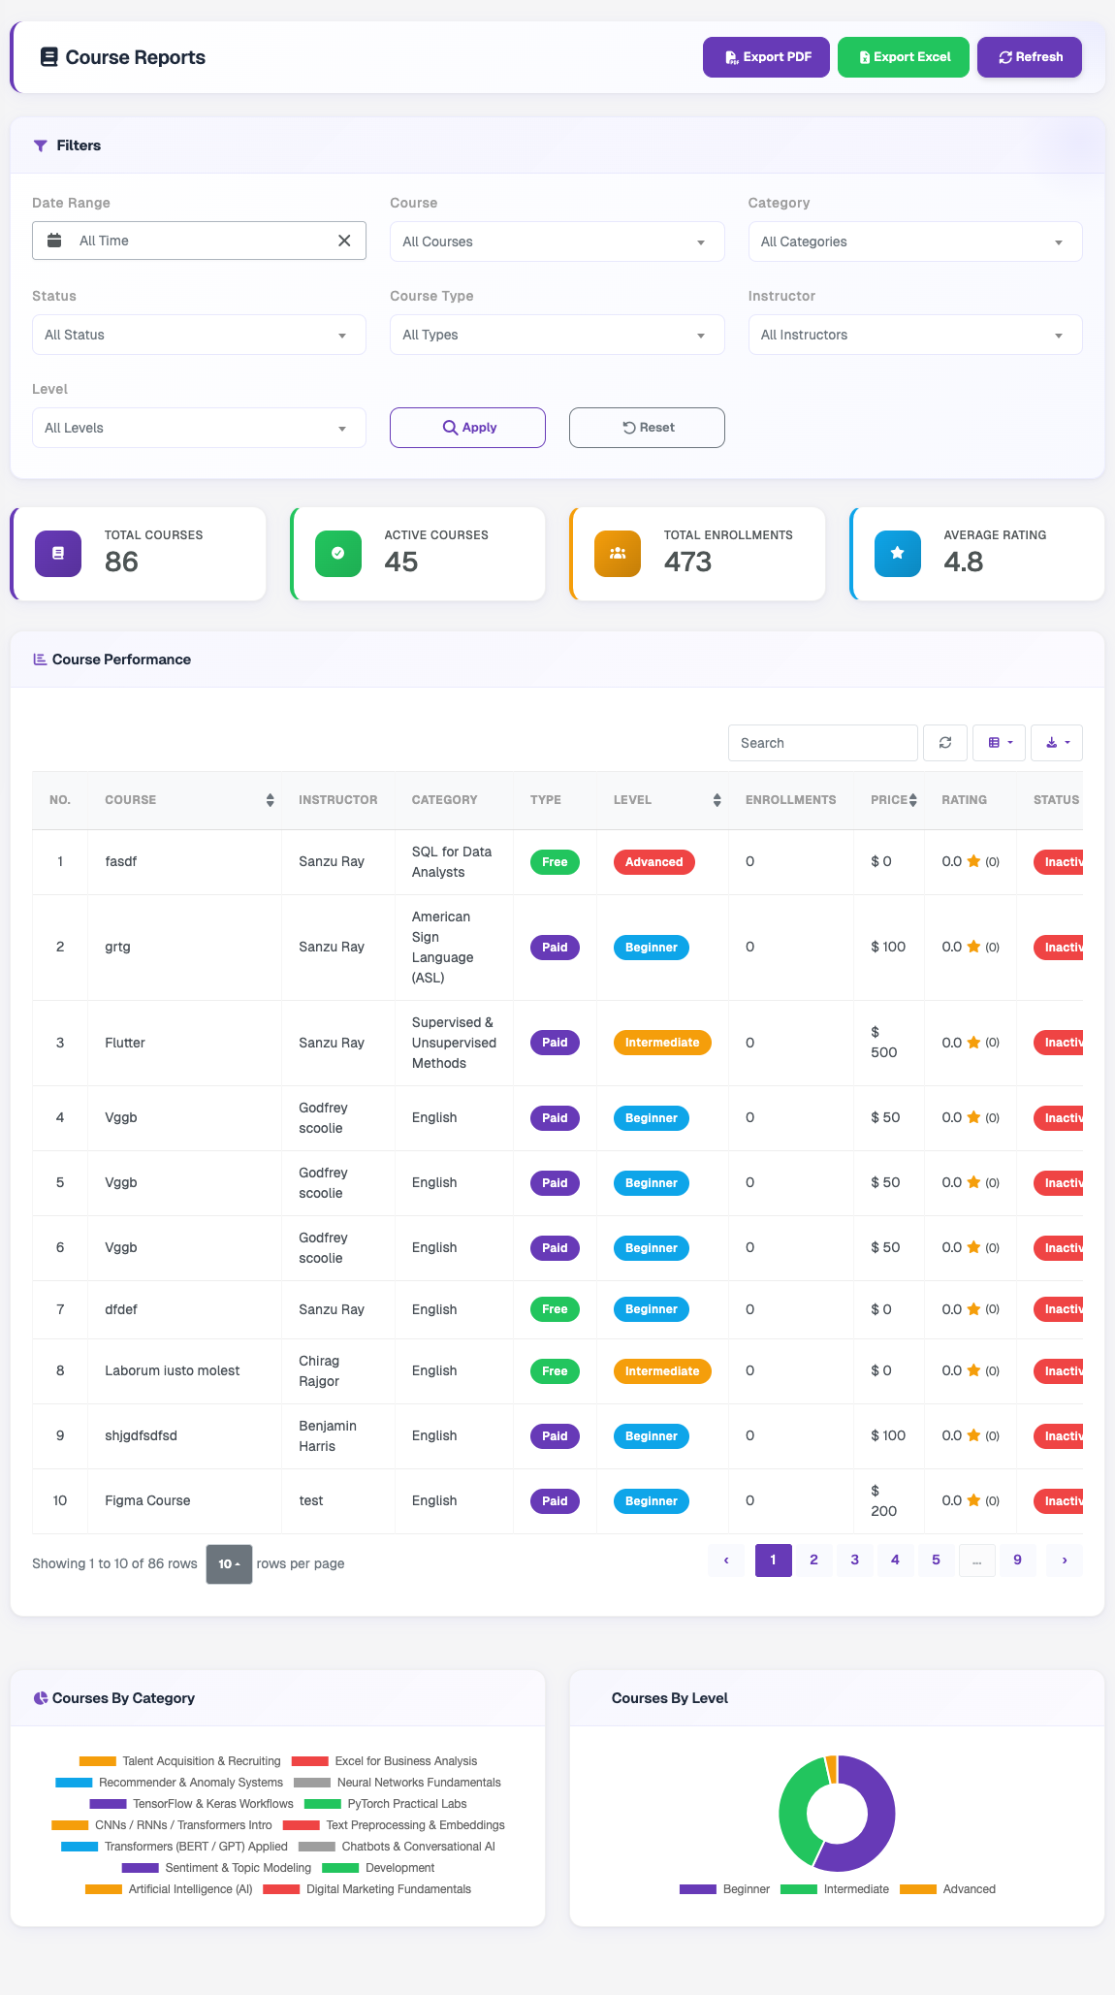Open the table export download menu

(x=1057, y=743)
